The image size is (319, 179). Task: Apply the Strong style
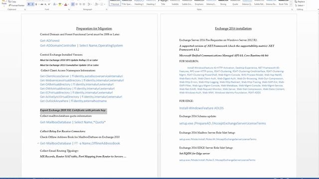pyautogui.click(x=223, y=3)
